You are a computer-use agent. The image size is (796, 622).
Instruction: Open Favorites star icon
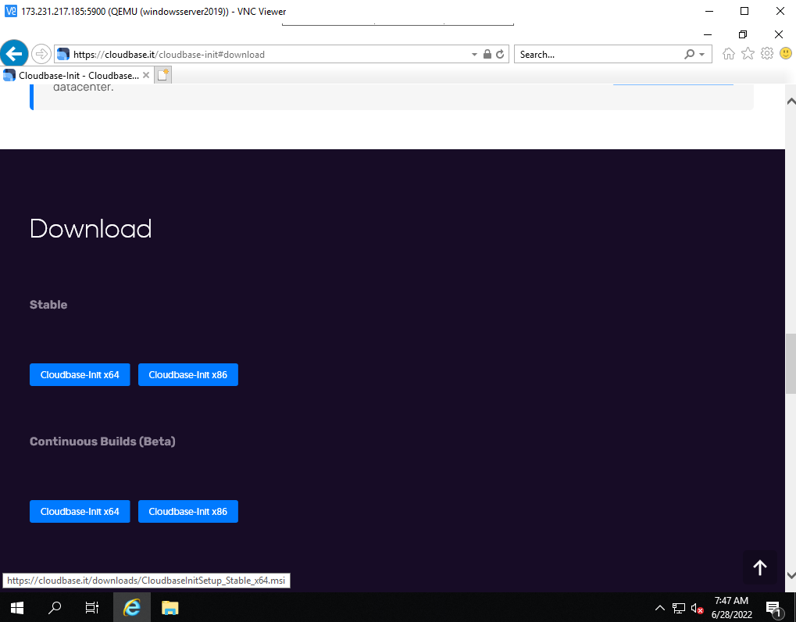click(748, 54)
